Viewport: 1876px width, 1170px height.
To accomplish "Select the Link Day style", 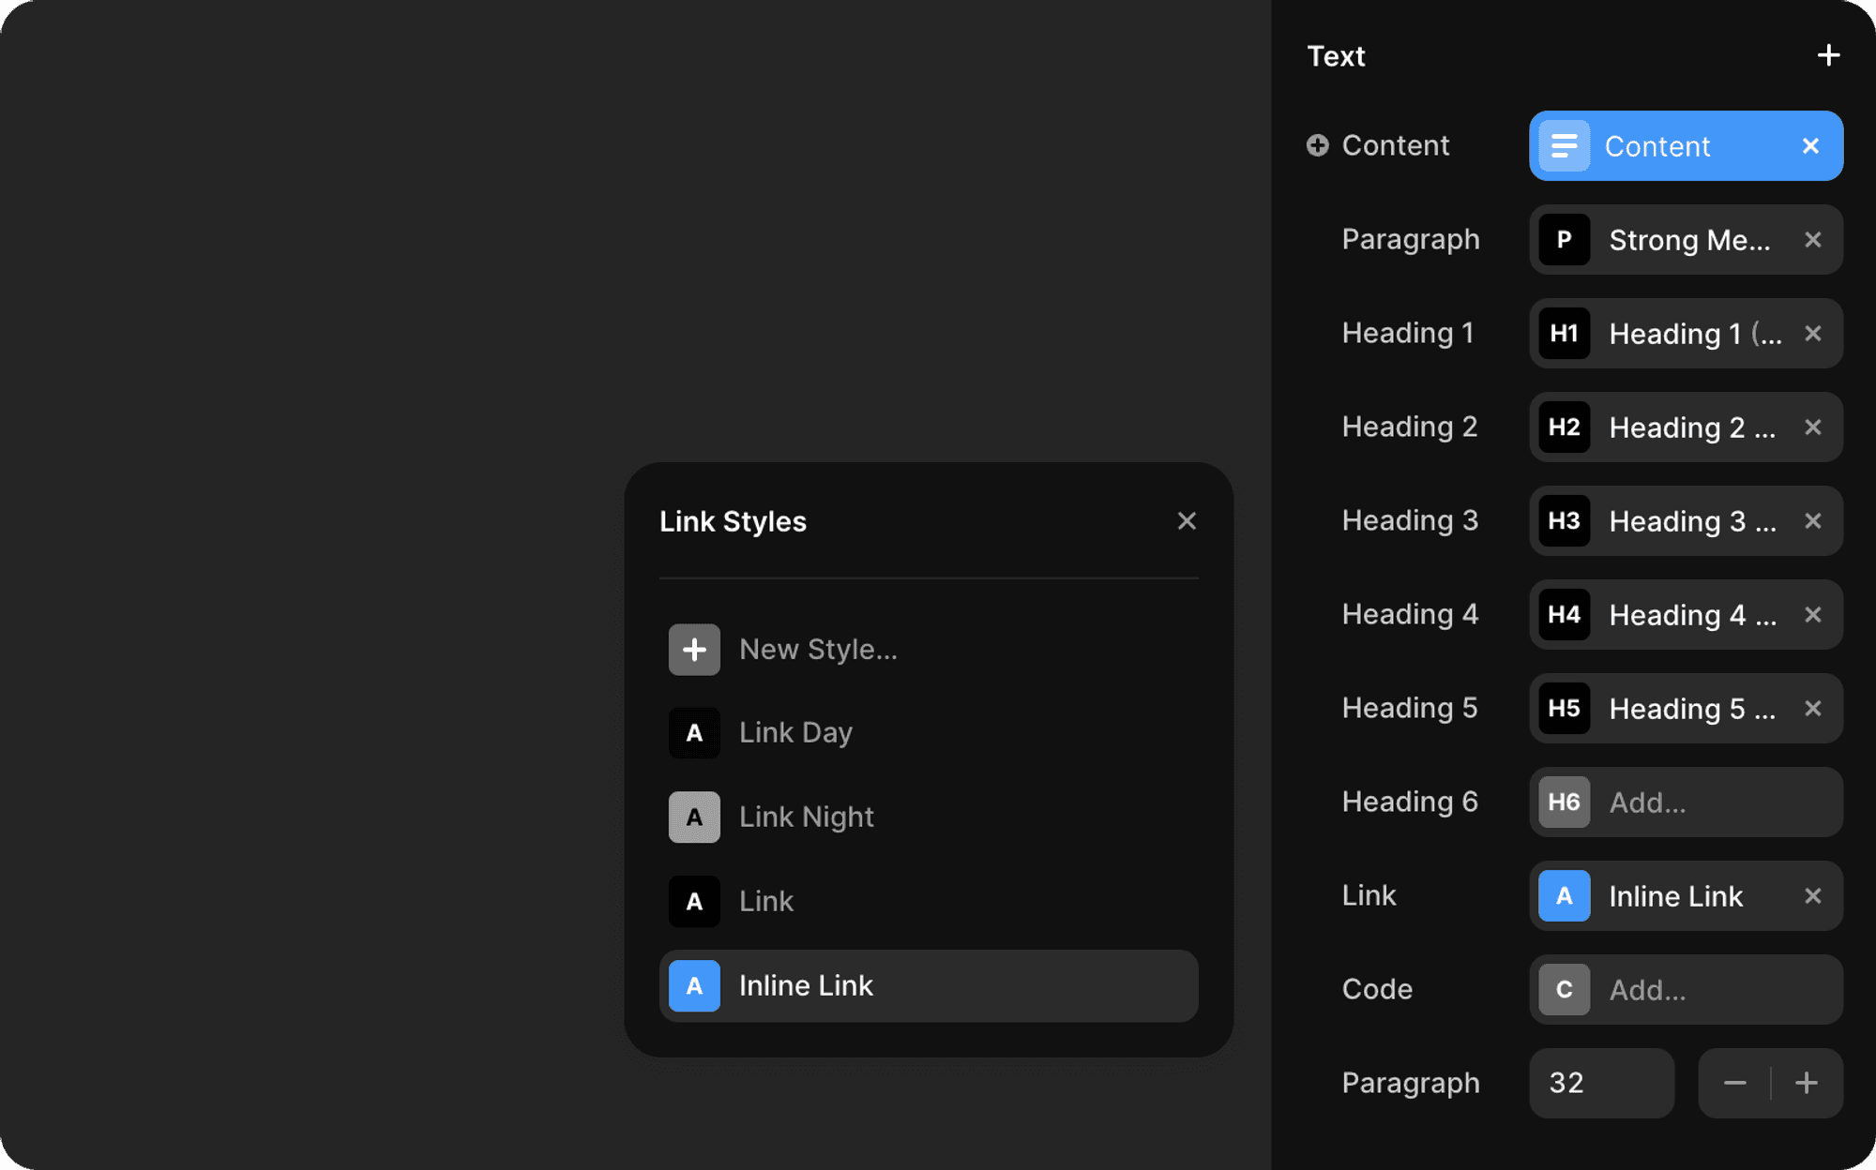I will pyautogui.click(x=795, y=732).
